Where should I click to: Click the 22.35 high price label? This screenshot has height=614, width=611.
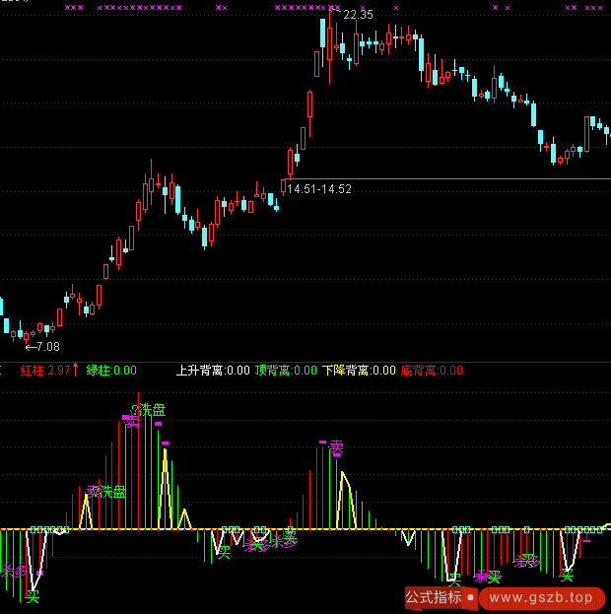[x=357, y=15]
